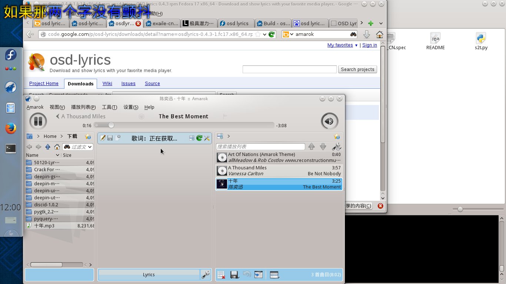
Task: Click browser reload green icon in address bar
Action: click(x=272, y=34)
